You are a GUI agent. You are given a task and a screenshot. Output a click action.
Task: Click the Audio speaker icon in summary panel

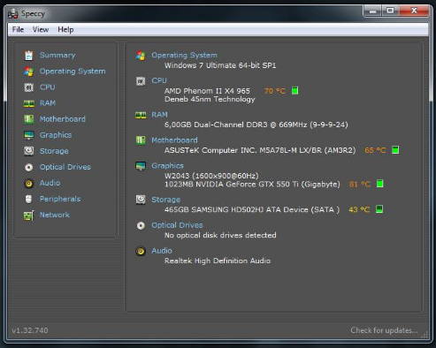click(141, 251)
